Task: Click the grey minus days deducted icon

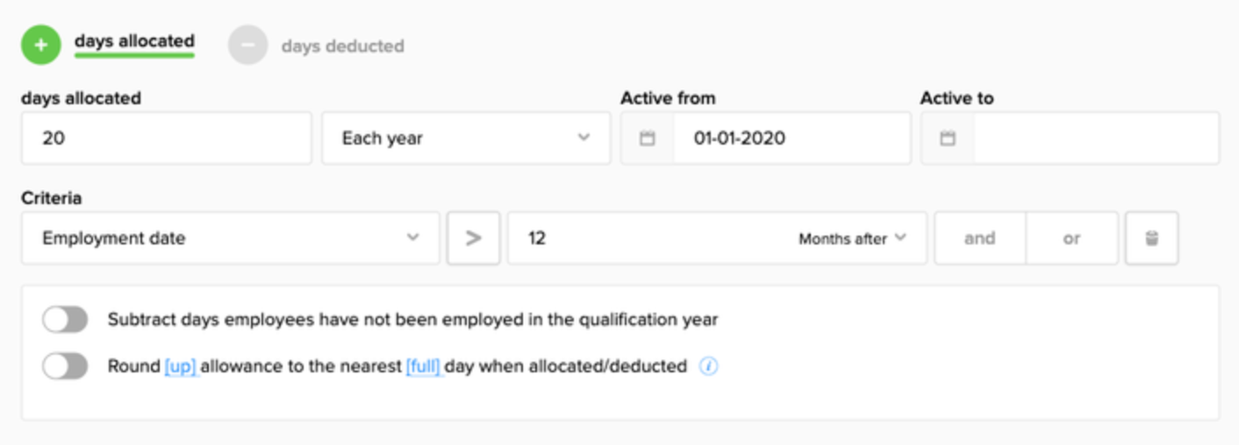Action: pyautogui.click(x=247, y=46)
